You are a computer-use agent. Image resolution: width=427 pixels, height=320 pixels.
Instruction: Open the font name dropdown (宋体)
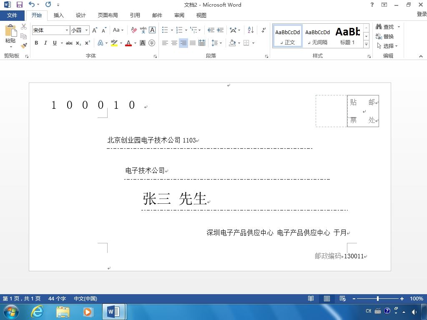click(67, 30)
